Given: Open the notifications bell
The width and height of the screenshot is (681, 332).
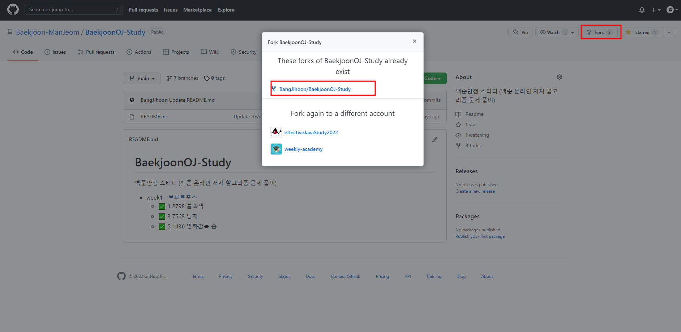Looking at the screenshot, I should click(642, 10).
